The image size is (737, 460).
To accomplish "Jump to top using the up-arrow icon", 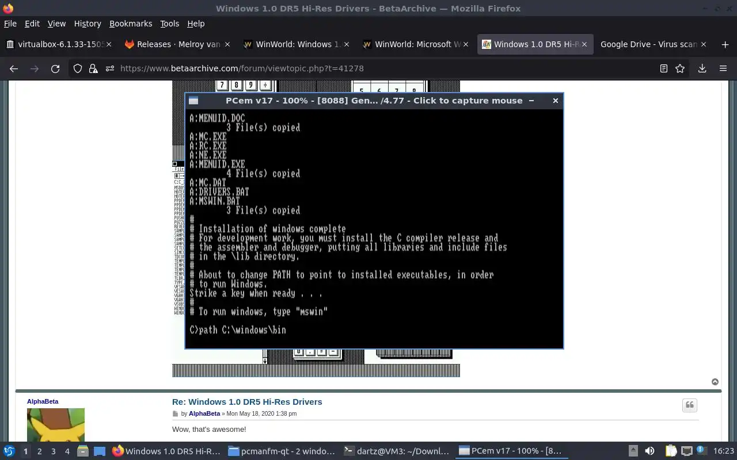I will (715, 382).
